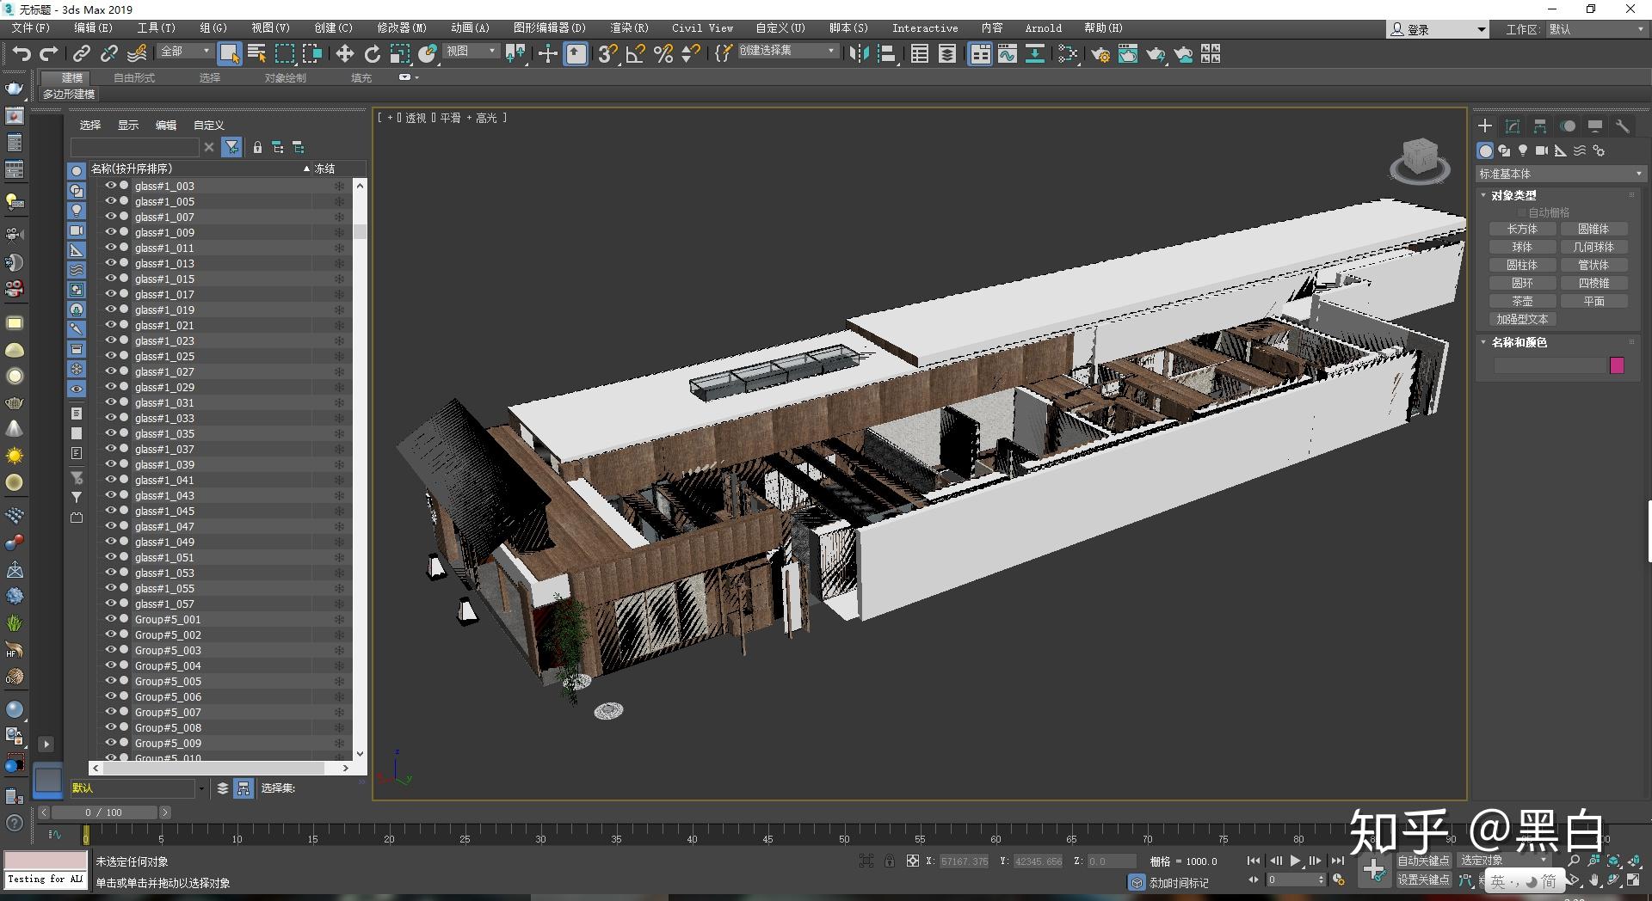Open the Utilities panel wrench icon

(x=1622, y=126)
